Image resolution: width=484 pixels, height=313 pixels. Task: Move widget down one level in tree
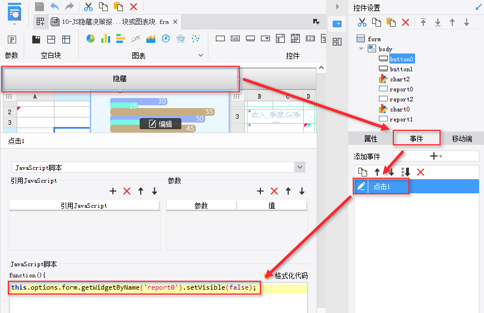[466, 22]
